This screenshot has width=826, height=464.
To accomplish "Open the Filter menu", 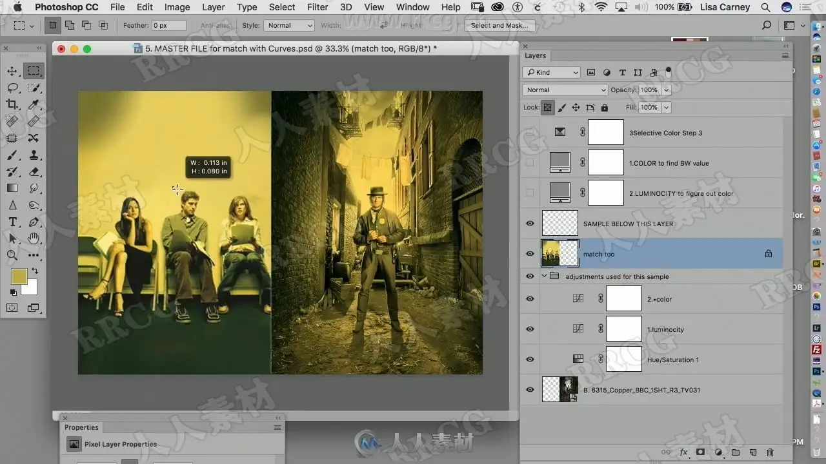I will [317, 7].
